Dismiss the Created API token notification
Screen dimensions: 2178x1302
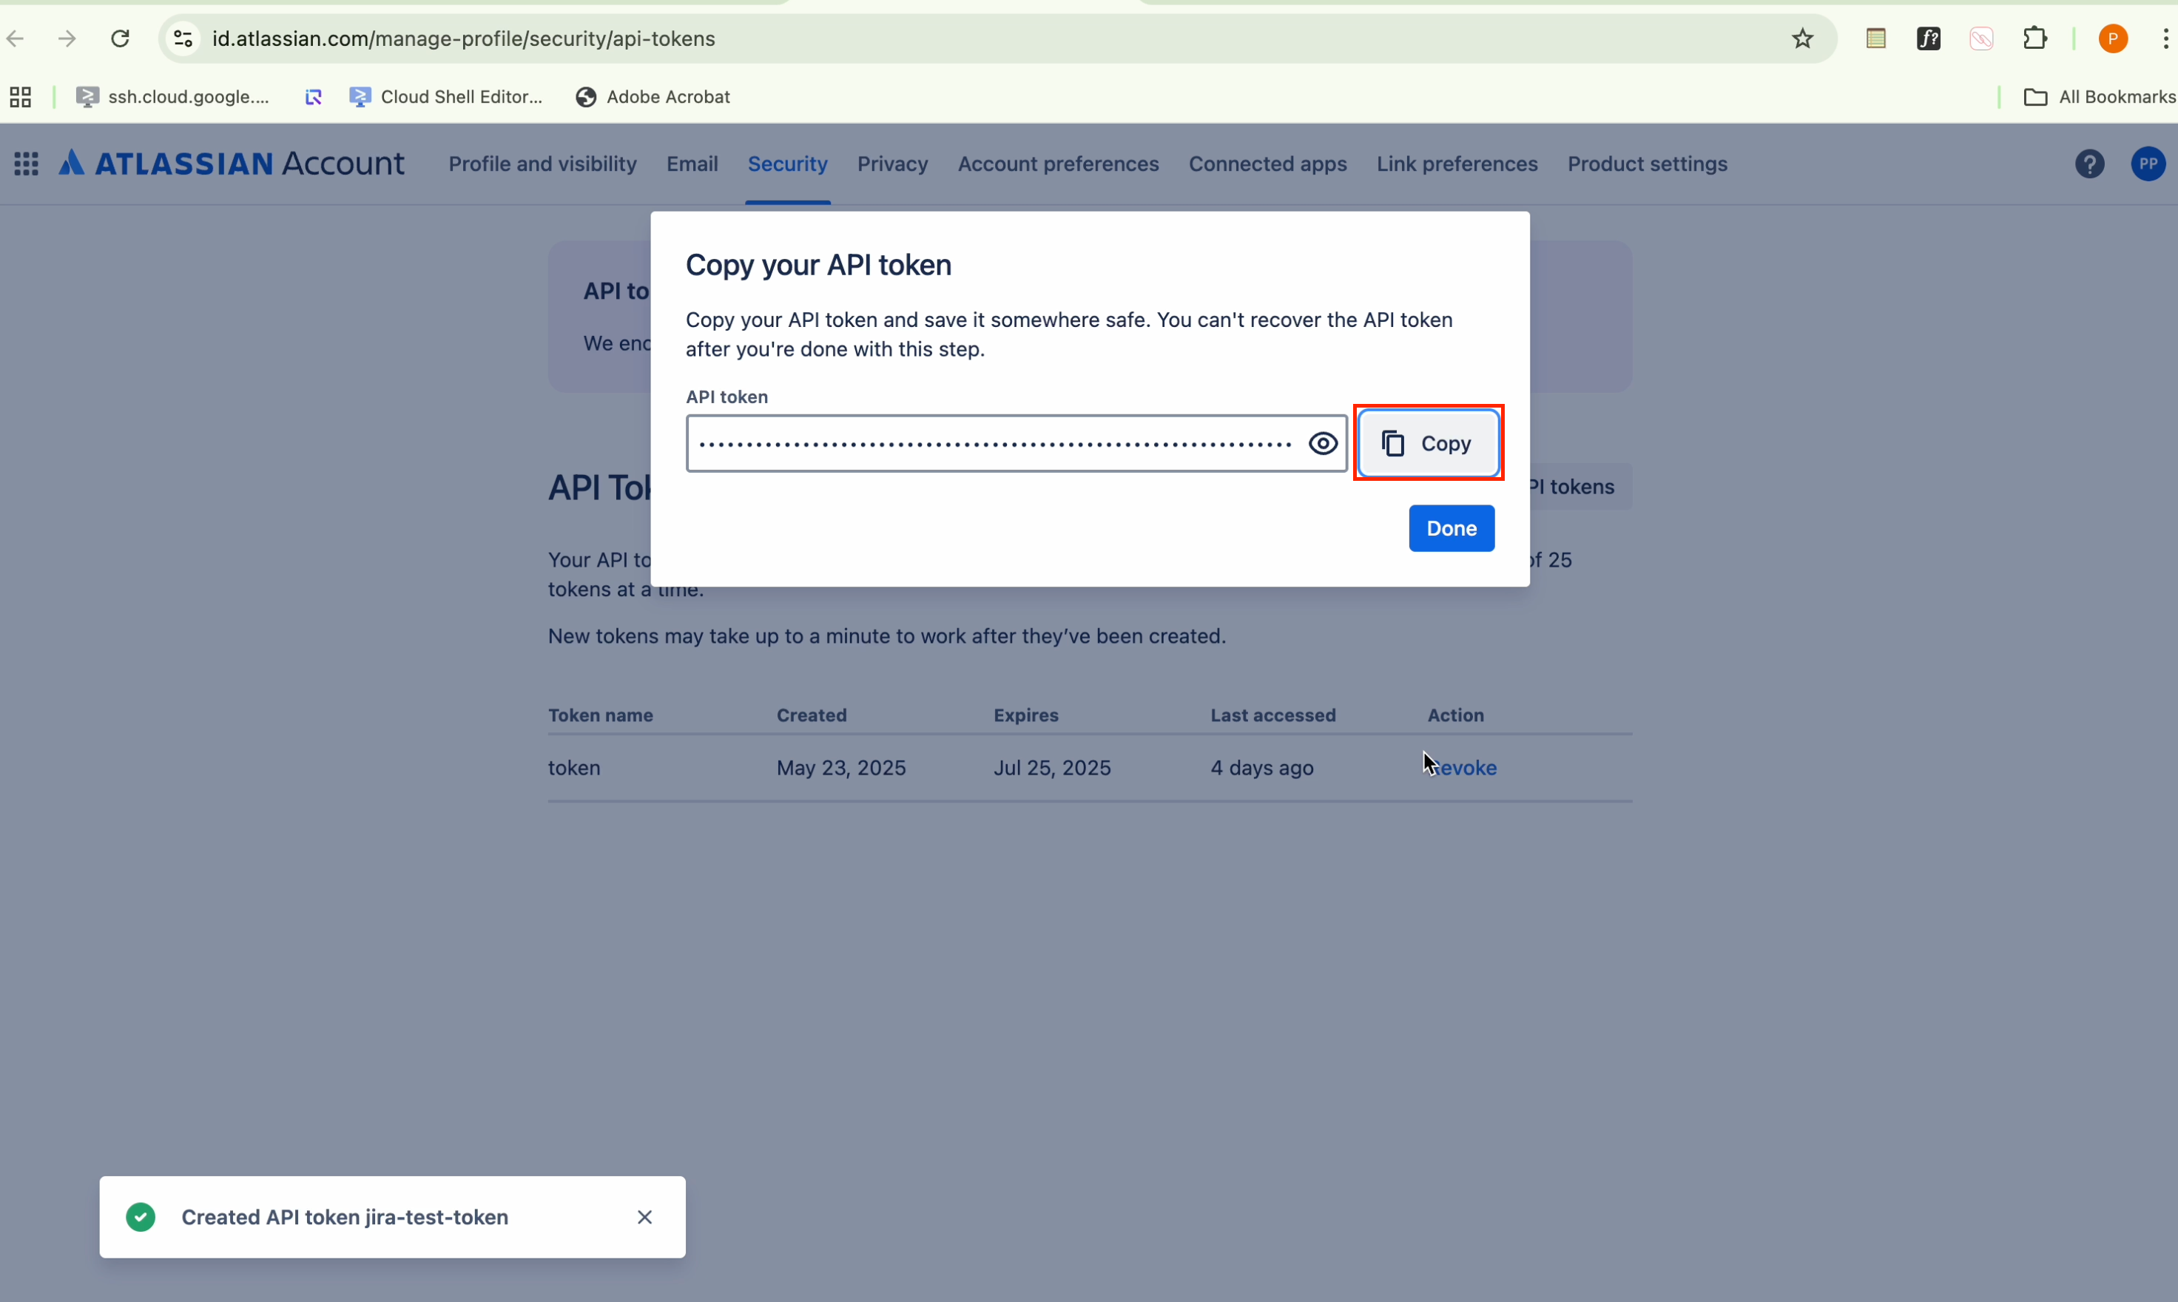(644, 1217)
